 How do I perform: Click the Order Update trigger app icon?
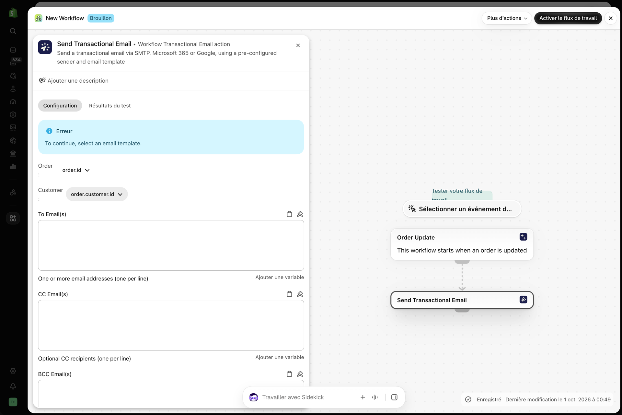tap(523, 237)
